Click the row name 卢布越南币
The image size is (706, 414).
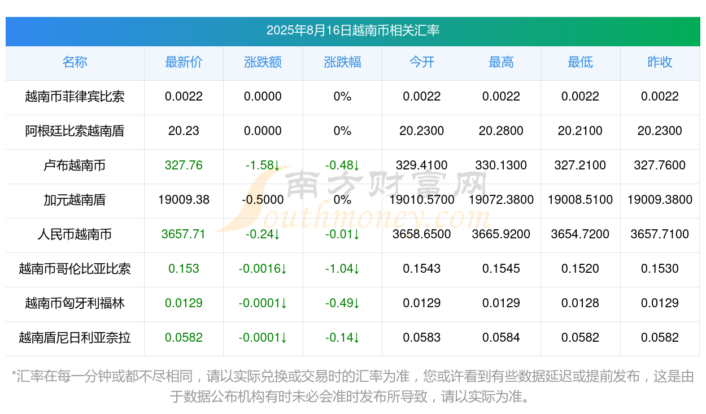[x=75, y=165]
